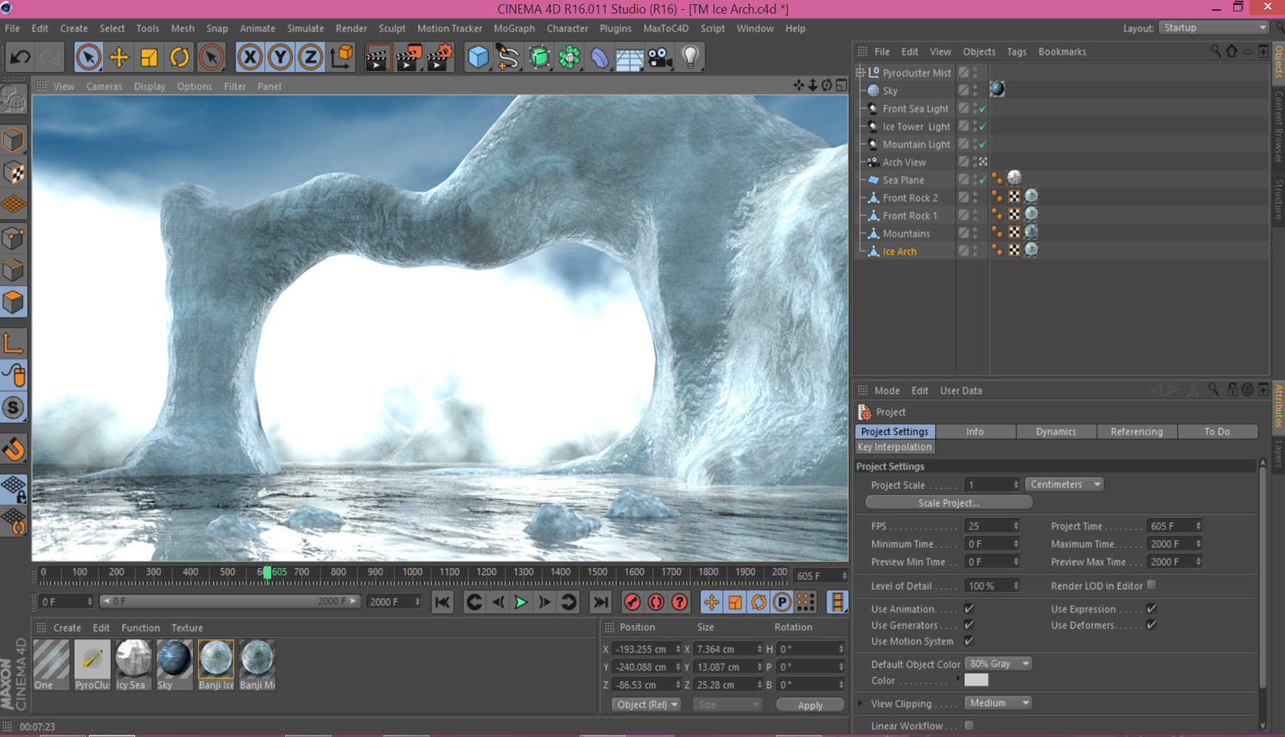1285x737 pixels.
Task: Expand the Pyrocluster Mist tree node
Action: tap(860, 73)
